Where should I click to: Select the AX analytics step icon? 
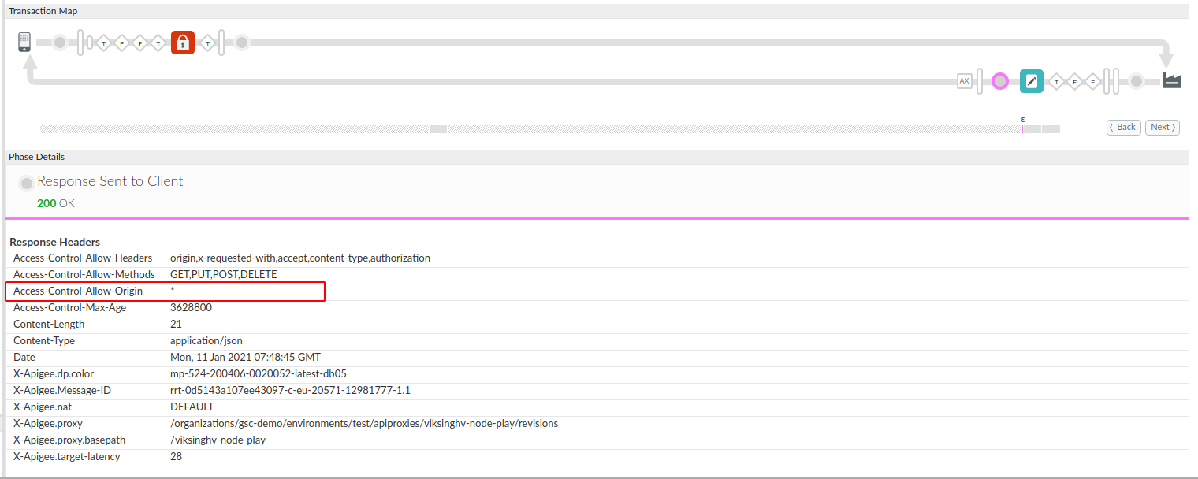coord(964,81)
